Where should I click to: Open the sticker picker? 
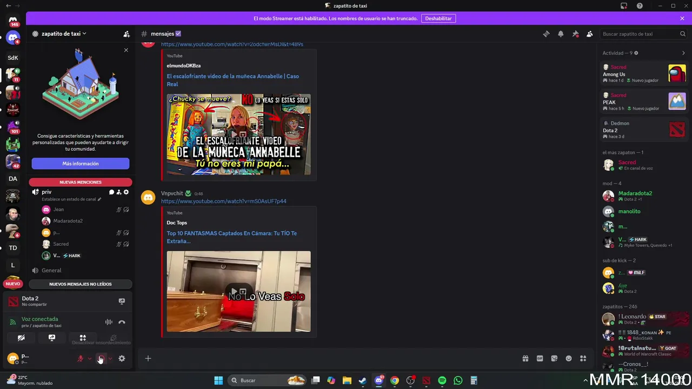[554, 358]
